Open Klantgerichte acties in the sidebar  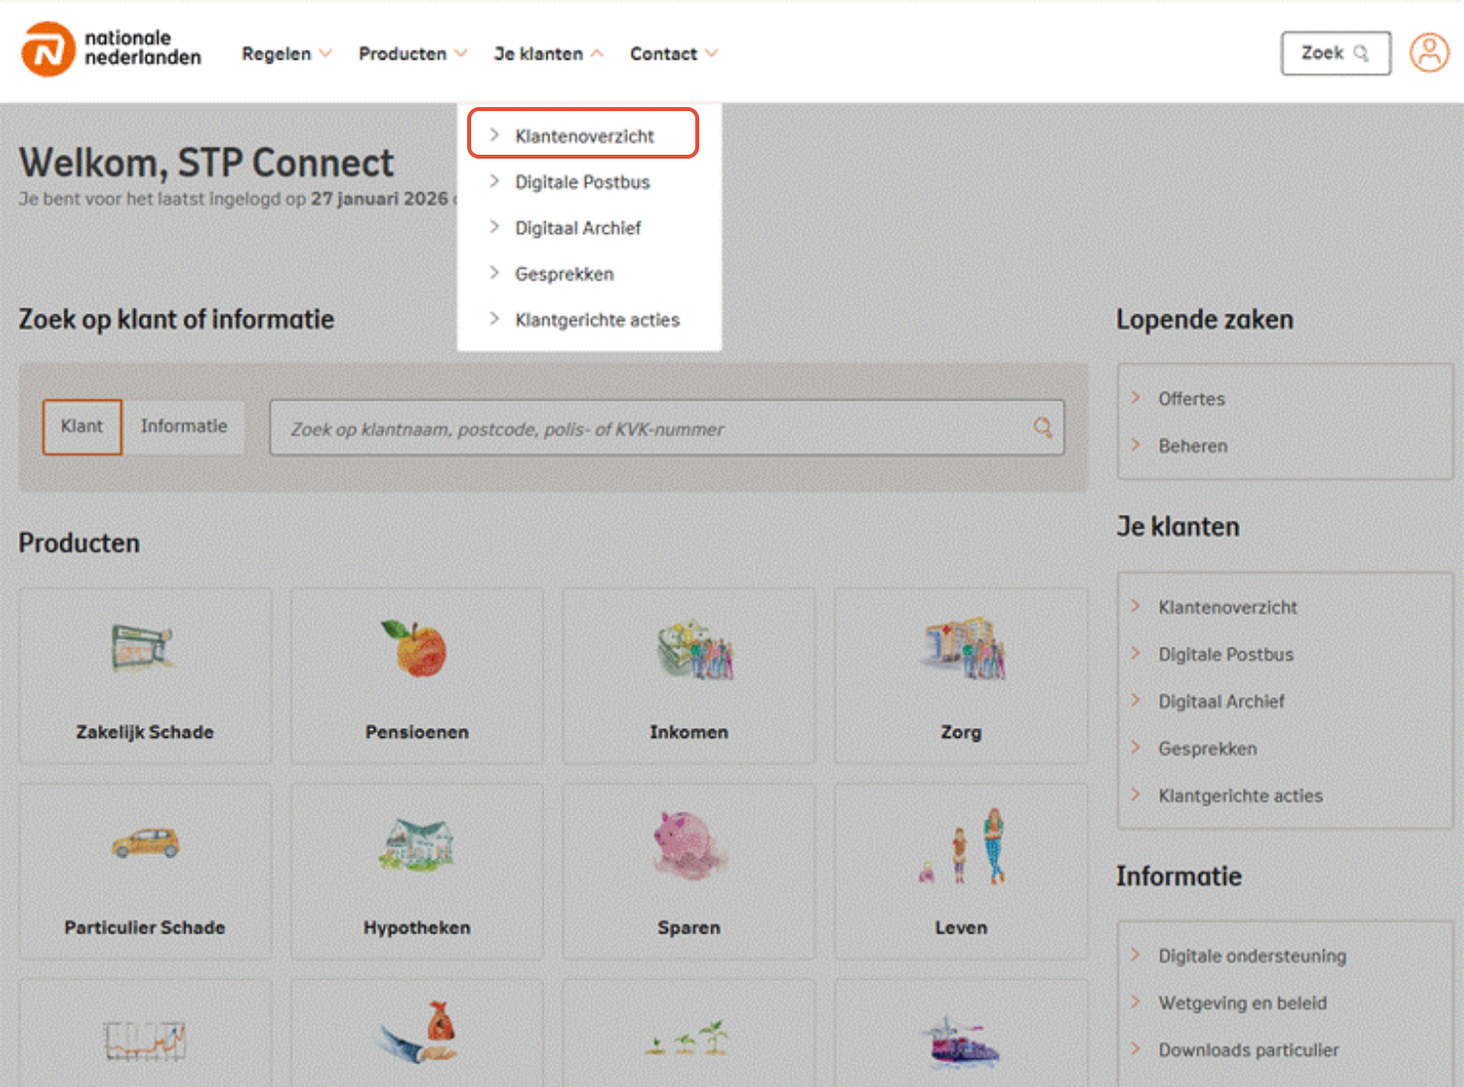[x=1240, y=795]
